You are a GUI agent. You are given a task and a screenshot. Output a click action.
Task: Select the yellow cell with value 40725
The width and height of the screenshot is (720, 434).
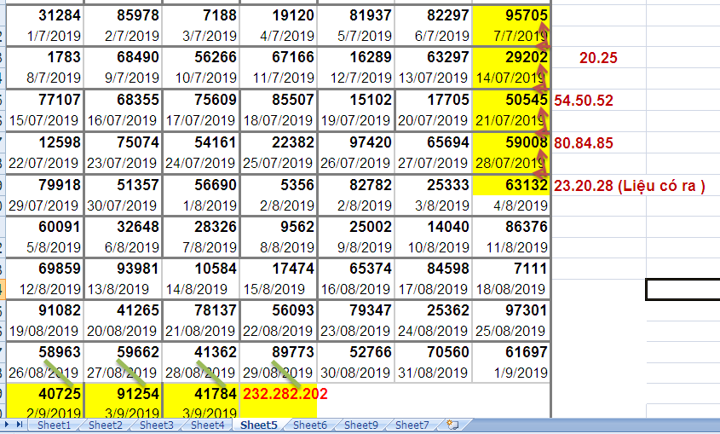coord(49,394)
